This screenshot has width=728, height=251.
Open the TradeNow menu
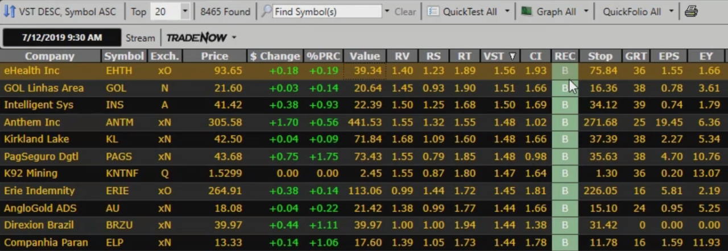(x=201, y=37)
